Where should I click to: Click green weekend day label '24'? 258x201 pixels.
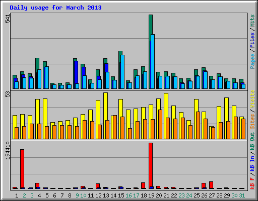tap(189, 195)
